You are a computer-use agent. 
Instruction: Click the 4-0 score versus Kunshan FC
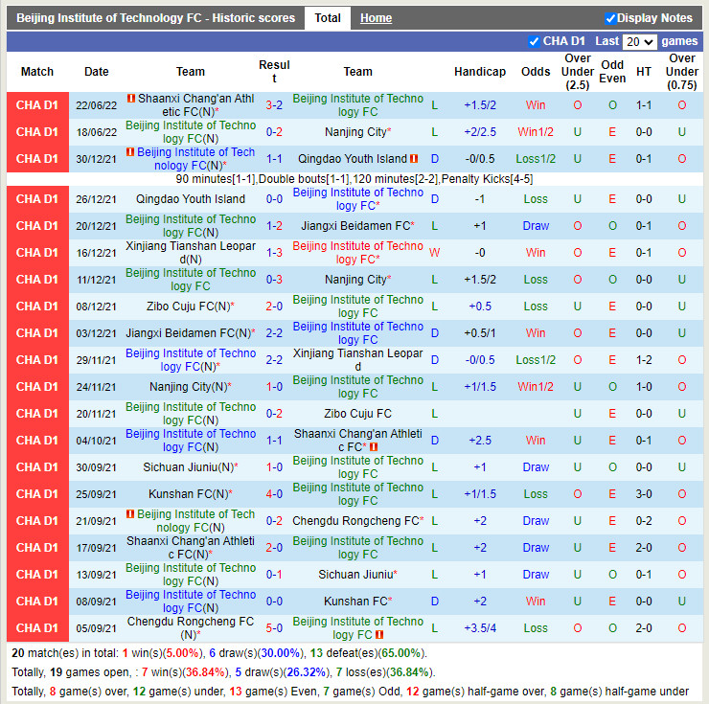274,494
